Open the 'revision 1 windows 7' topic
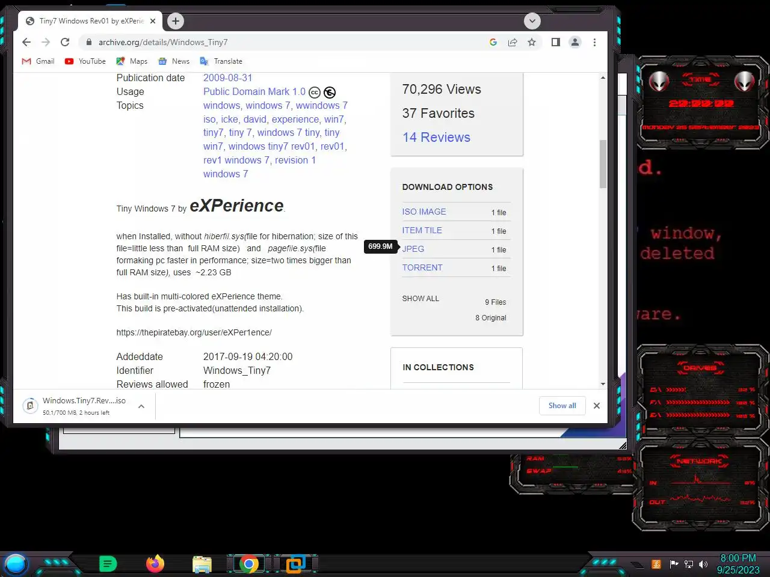 [259, 167]
